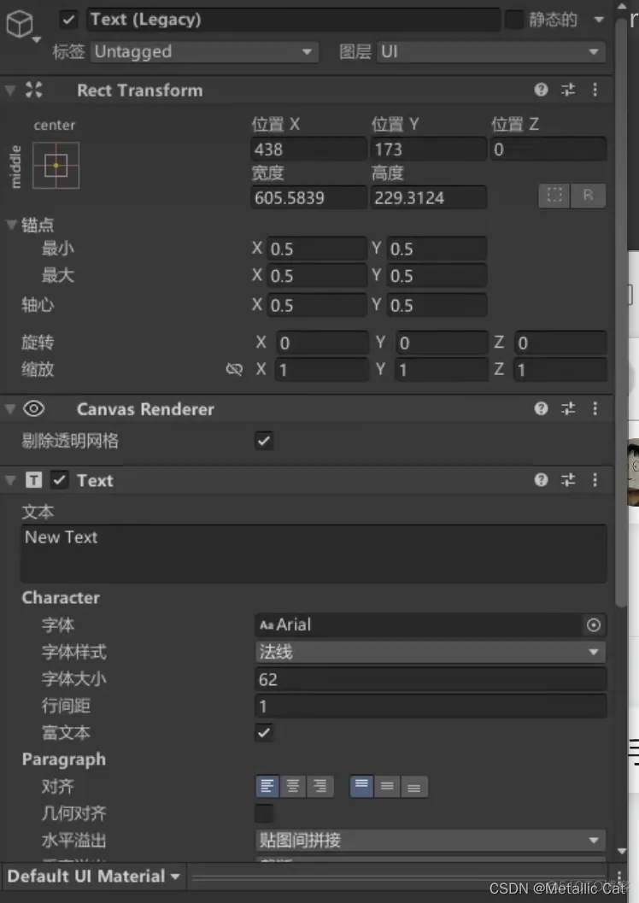Open Rect Transform help reference
This screenshot has width=639, height=903.
[541, 90]
